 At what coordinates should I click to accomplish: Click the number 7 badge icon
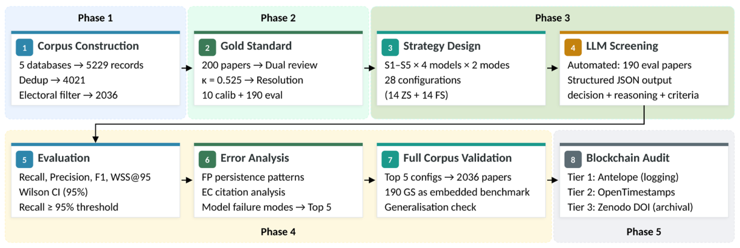390,159
